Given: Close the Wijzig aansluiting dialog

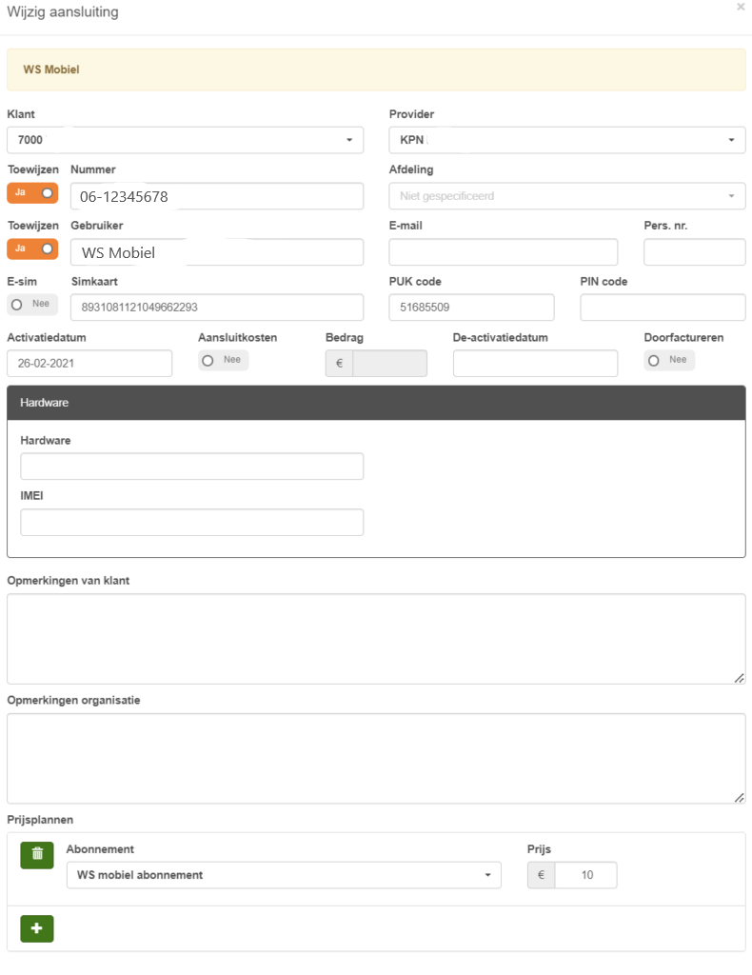Looking at the screenshot, I should (741, 7).
